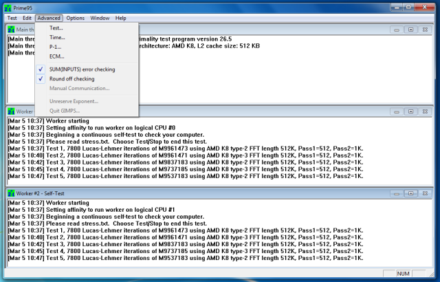Close the Worker #1 child window
The image size is (440, 282).
coord(425,111)
